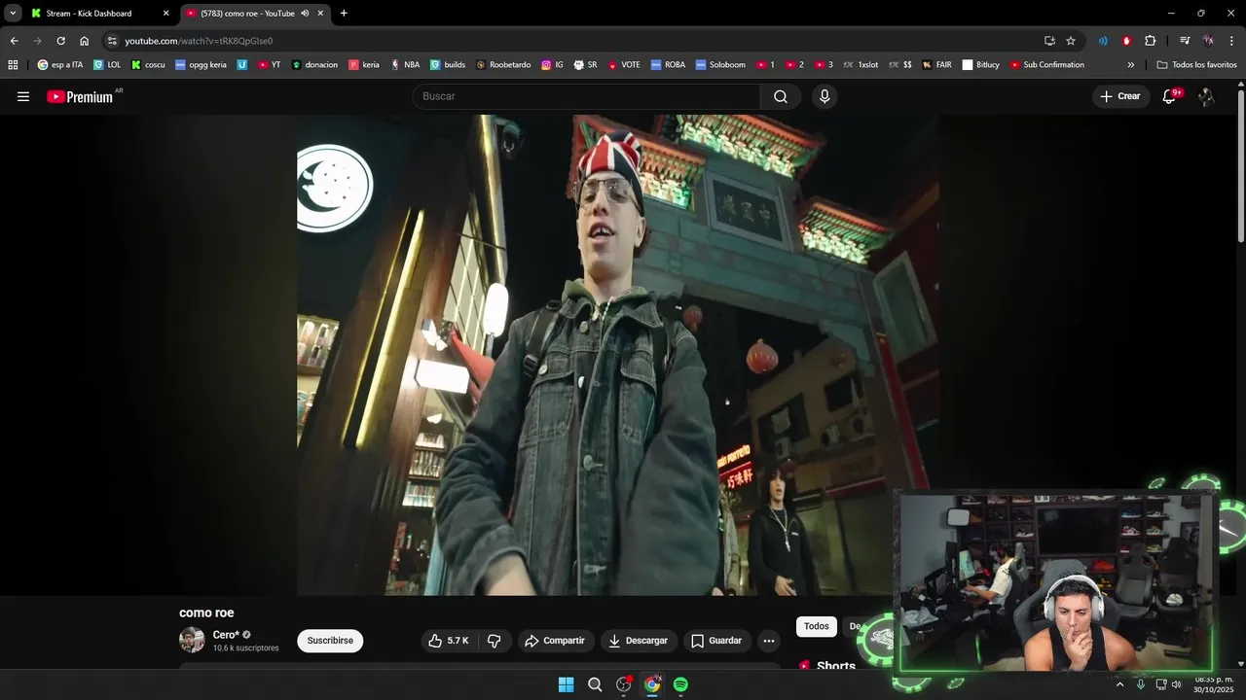Click the Compartir share button

pyautogui.click(x=555, y=641)
